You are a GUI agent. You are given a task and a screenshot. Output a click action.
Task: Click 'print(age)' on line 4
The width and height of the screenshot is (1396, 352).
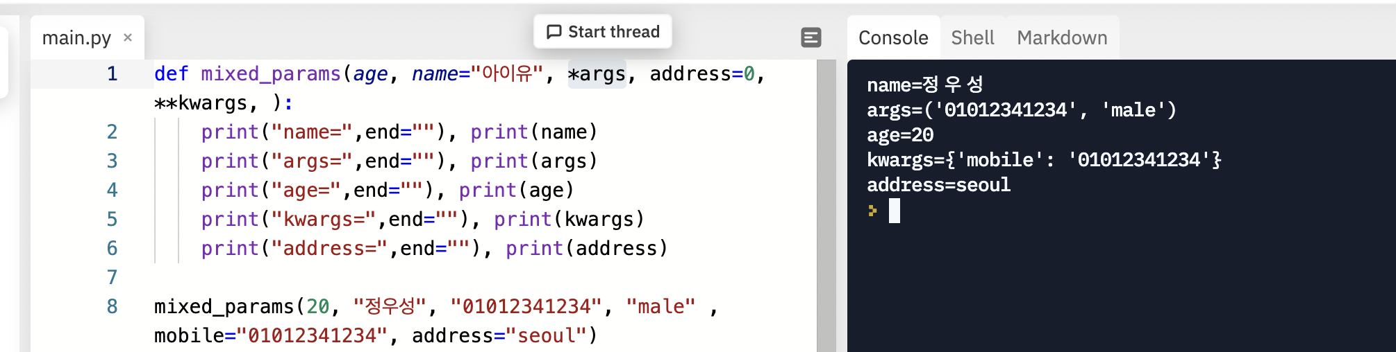pos(517,190)
